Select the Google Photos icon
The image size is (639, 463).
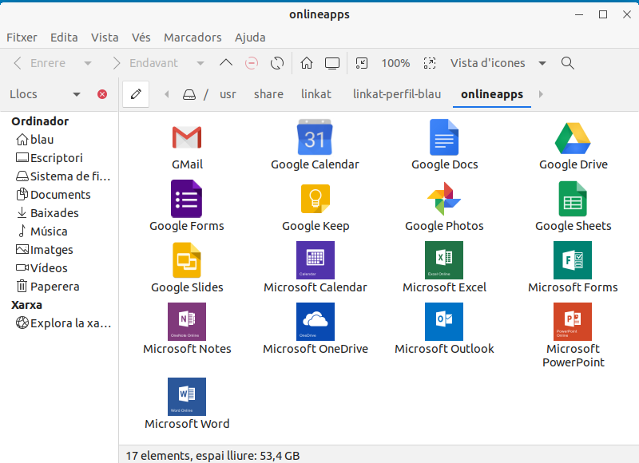(444, 200)
